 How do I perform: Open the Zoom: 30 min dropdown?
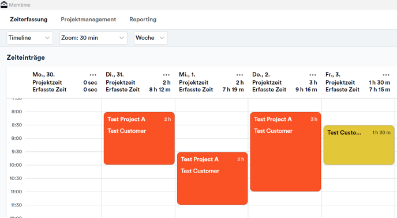(x=93, y=38)
